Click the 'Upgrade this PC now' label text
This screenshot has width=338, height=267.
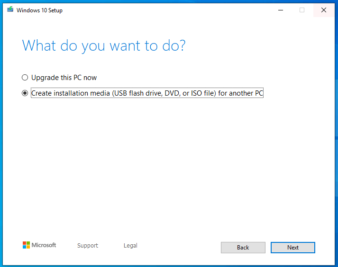click(x=64, y=78)
